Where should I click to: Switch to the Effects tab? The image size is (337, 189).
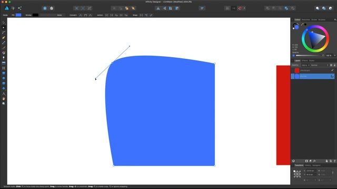[304, 61]
